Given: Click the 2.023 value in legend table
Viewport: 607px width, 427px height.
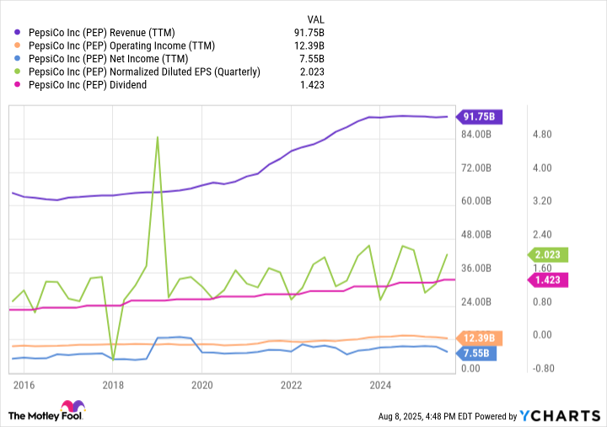Looking at the screenshot, I should click(x=312, y=72).
